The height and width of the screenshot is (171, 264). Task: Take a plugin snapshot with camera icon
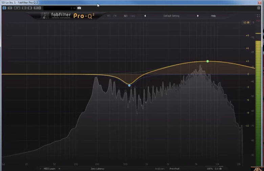(79, 8)
